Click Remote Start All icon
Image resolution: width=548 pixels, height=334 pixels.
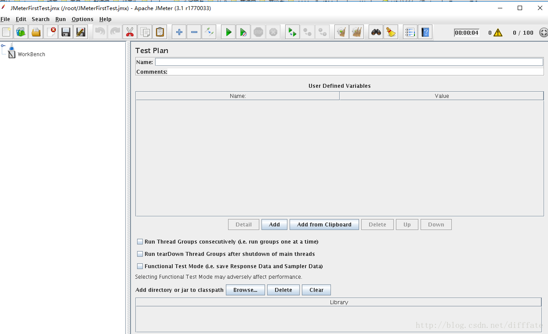[x=293, y=32]
